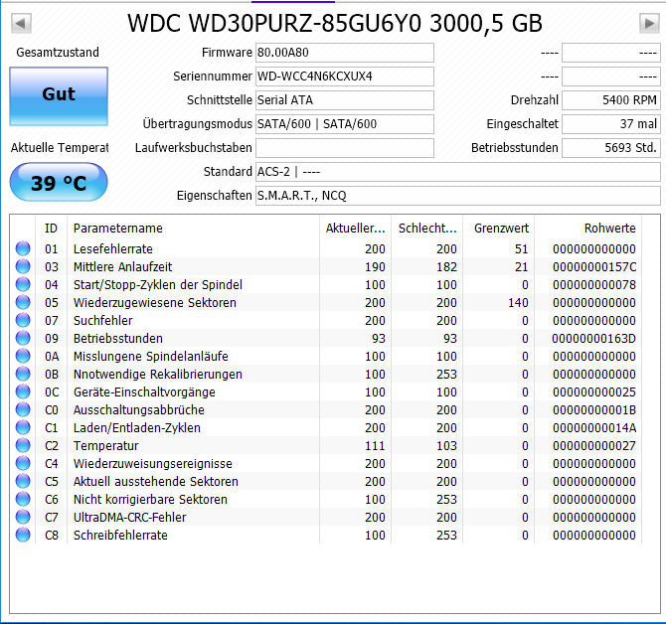
Task: Click the Drehzahl value 5400 RPM
Action: click(x=611, y=100)
